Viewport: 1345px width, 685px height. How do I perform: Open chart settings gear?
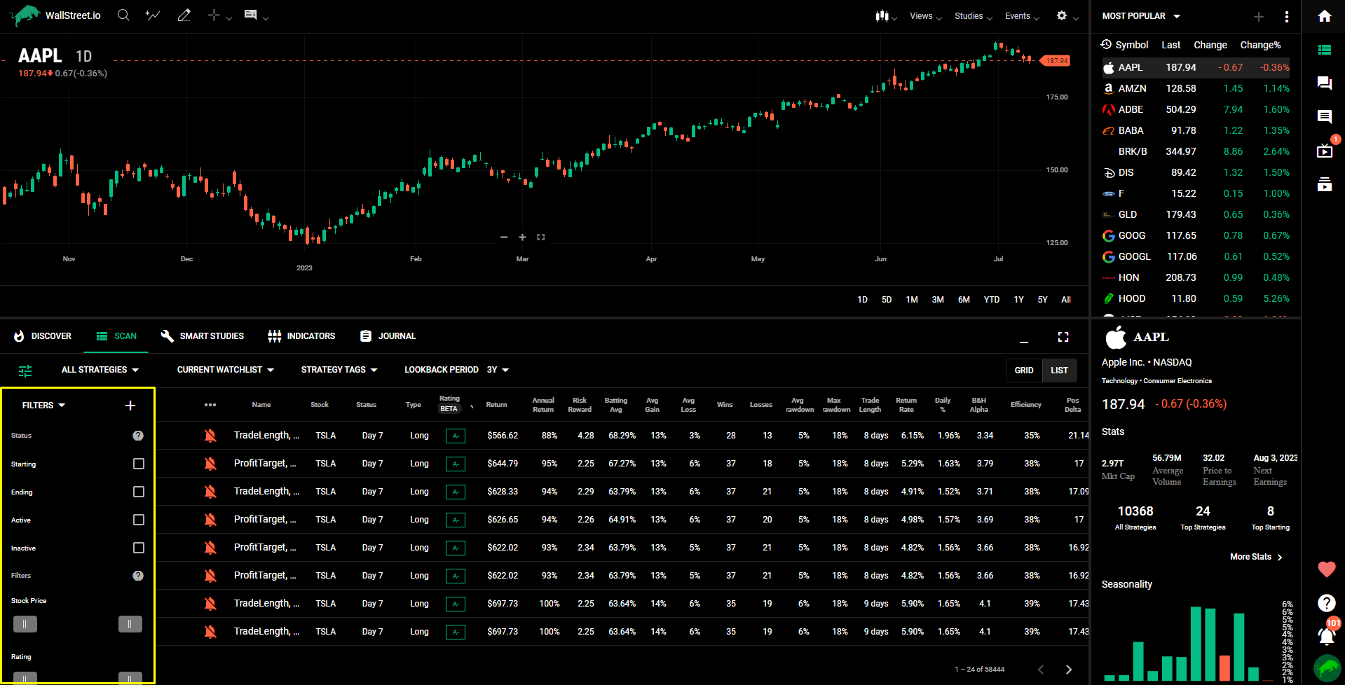1062,15
